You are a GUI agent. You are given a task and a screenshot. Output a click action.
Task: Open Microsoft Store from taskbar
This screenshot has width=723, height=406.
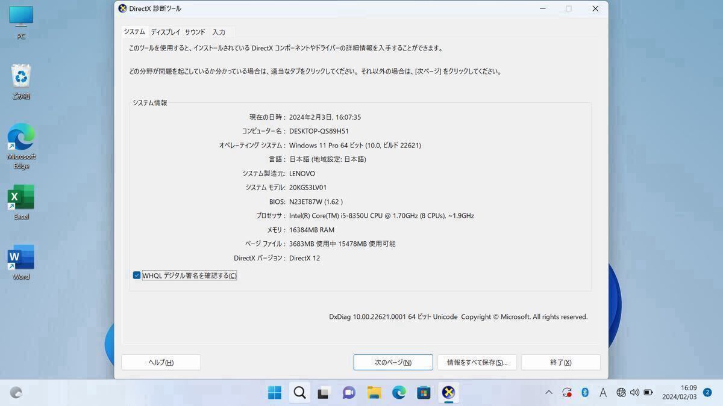[x=424, y=393]
